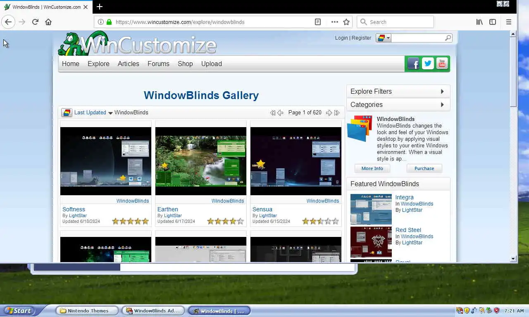Viewport: 529px width, 317px height.
Task: Open Forums in site navigation
Action: [x=158, y=64]
